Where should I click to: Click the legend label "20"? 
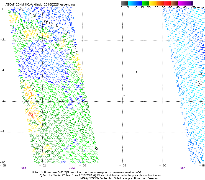149,7
